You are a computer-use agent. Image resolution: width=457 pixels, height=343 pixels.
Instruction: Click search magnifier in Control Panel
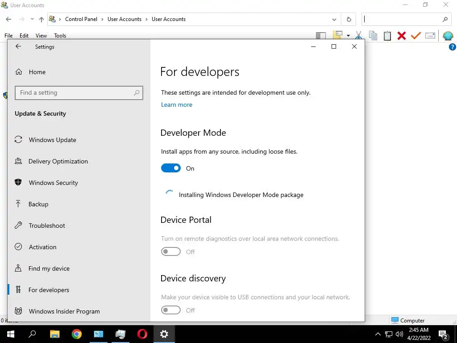pyautogui.click(x=445, y=20)
